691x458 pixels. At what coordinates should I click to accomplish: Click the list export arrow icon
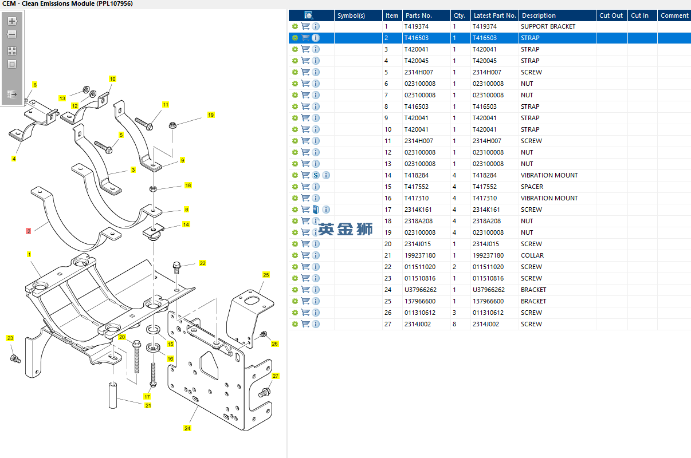coord(12,94)
